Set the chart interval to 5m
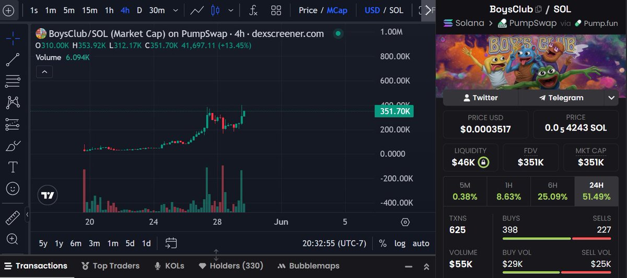This screenshot has height=278, width=627. (x=69, y=10)
